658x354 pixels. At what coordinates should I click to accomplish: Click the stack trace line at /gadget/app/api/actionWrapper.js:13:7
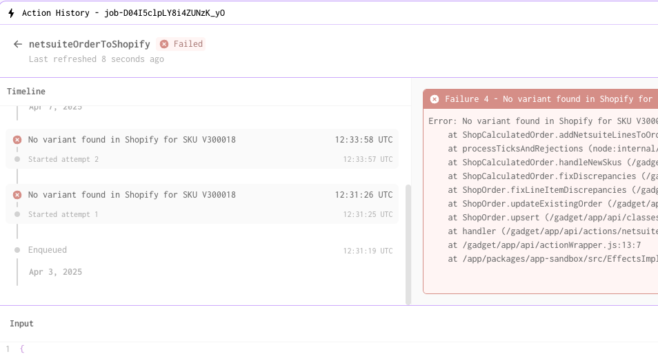click(544, 245)
